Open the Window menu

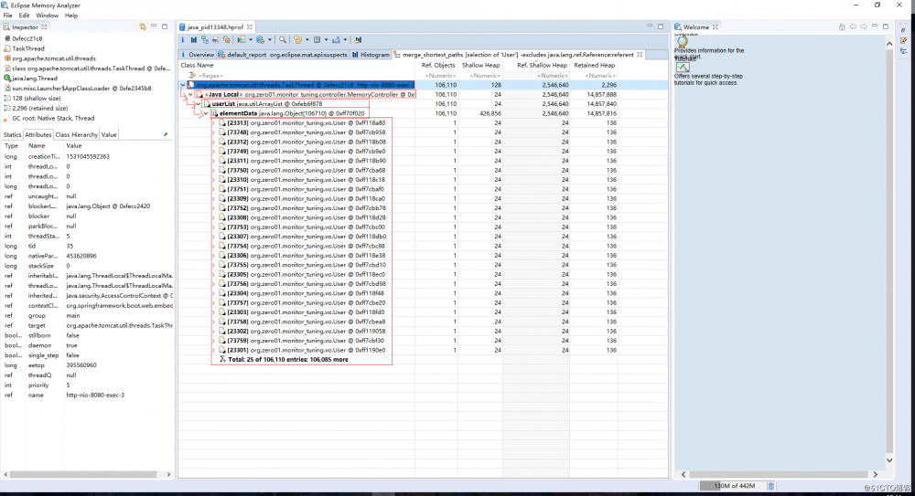pyautogui.click(x=47, y=16)
